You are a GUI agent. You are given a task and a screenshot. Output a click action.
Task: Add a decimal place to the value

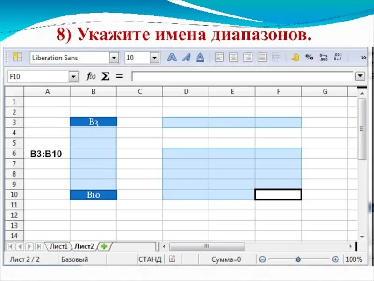click(324, 57)
